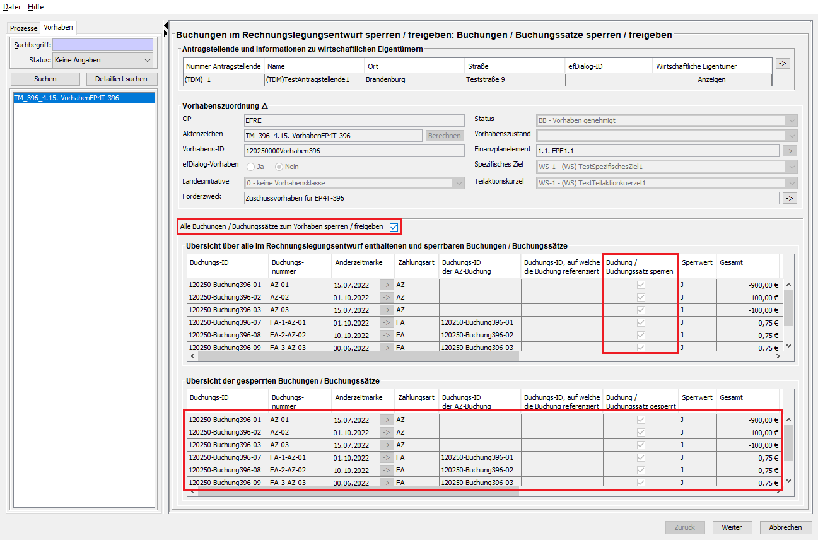Image resolution: width=818 pixels, height=540 pixels.
Task: Click the Weiter button
Action: click(731, 527)
